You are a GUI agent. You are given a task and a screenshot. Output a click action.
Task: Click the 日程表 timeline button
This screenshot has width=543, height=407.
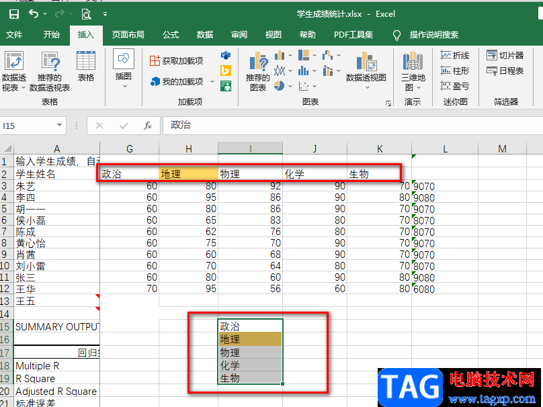pyautogui.click(x=505, y=71)
